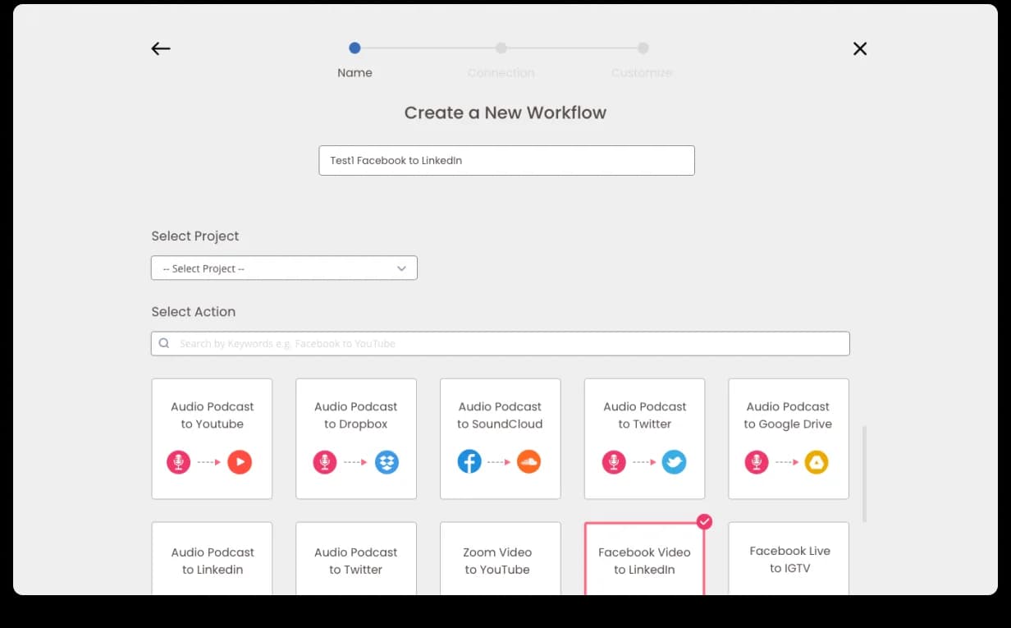The width and height of the screenshot is (1011, 628).
Task: Go back using the left arrow icon
Action: pos(161,49)
